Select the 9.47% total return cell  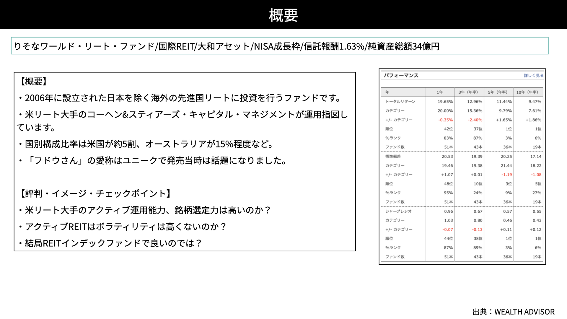(x=535, y=102)
